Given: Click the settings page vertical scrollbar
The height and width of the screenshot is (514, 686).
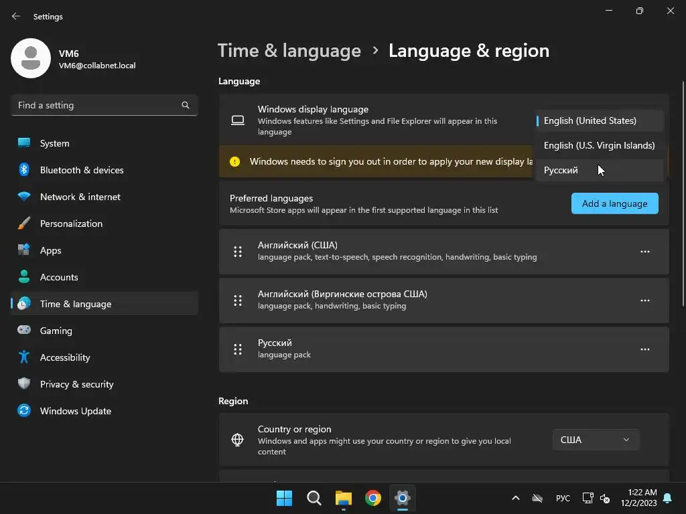Looking at the screenshot, I should pyautogui.click(x=683, y=194).
